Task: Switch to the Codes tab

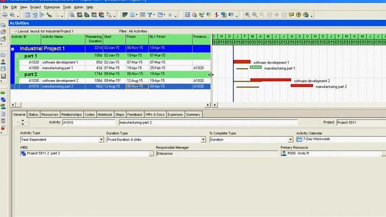Action: click(90, 115)
